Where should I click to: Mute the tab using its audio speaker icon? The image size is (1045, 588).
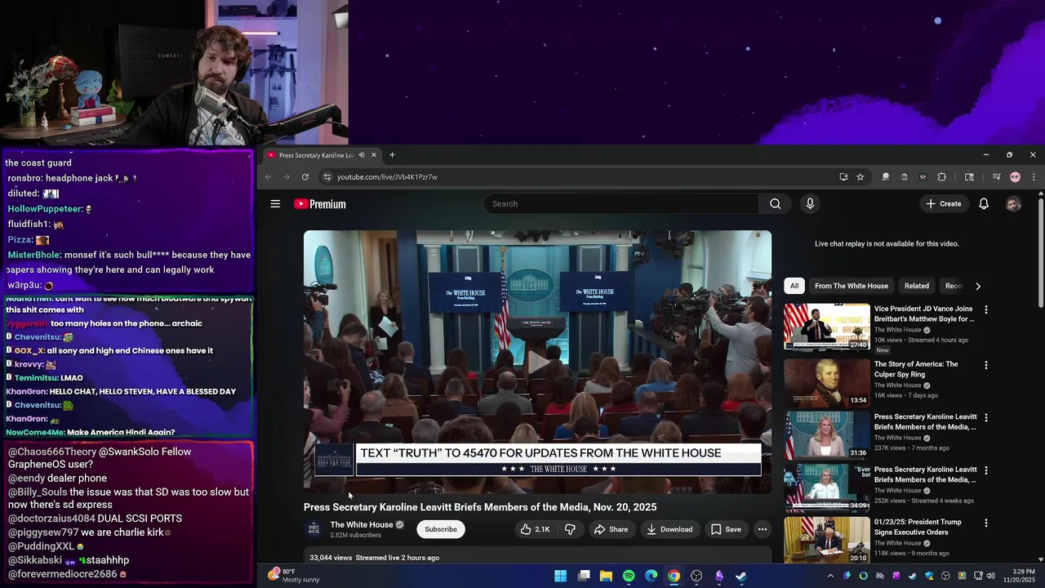point(362,155)
